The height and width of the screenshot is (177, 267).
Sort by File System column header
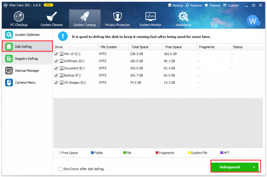(x=113, y=47)
